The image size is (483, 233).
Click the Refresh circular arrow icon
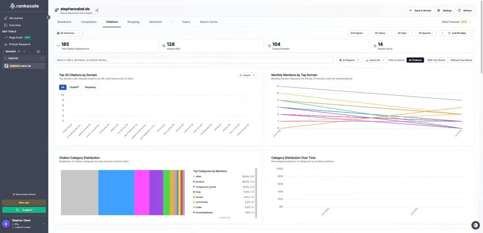tap(459, 11)
